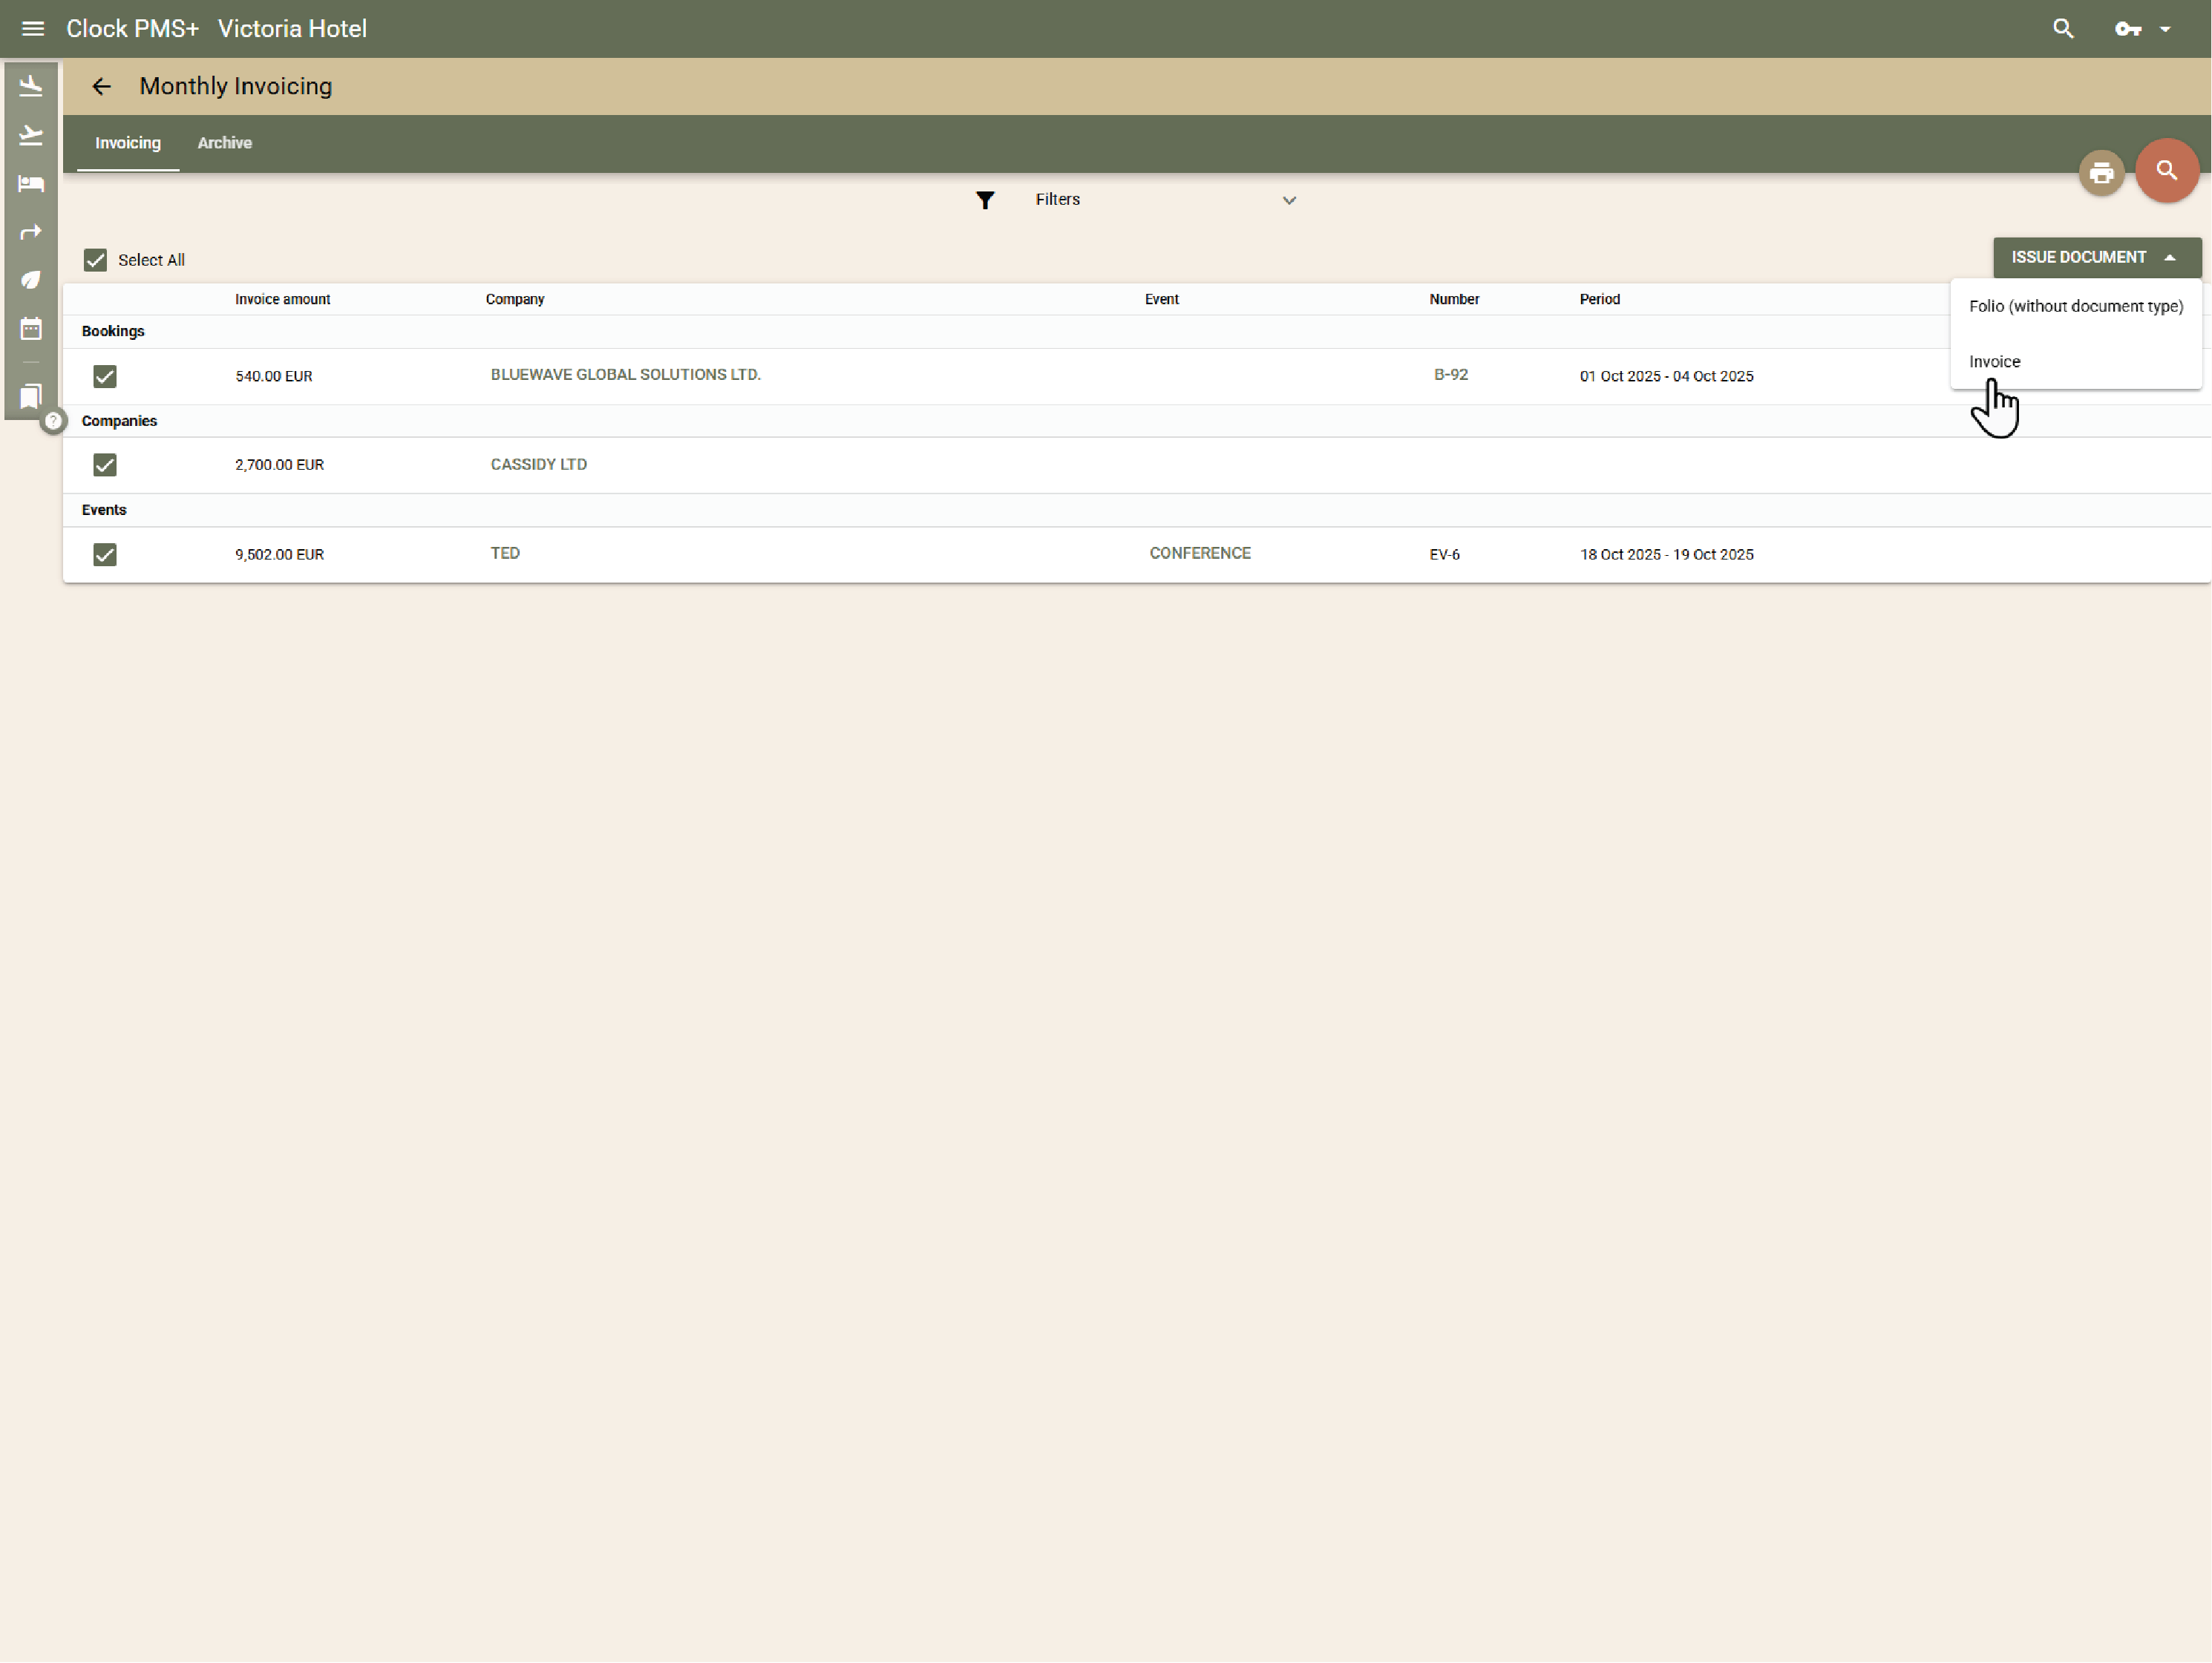Uncheck the Select All checkbox
Viewport: 2212px width, 1663px height.
[95, 259]
